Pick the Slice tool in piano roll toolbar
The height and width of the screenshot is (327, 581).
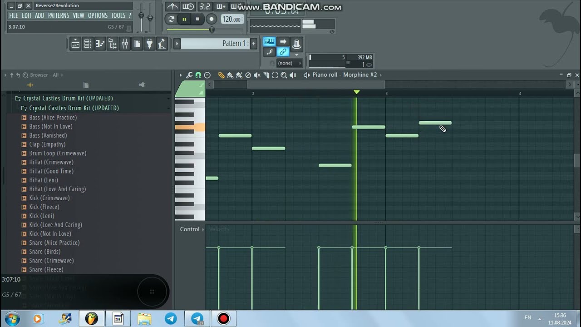click(266, 75)
